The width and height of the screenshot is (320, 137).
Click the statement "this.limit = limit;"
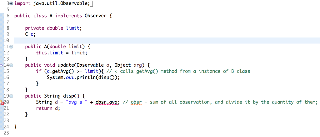tap(62, 53)
